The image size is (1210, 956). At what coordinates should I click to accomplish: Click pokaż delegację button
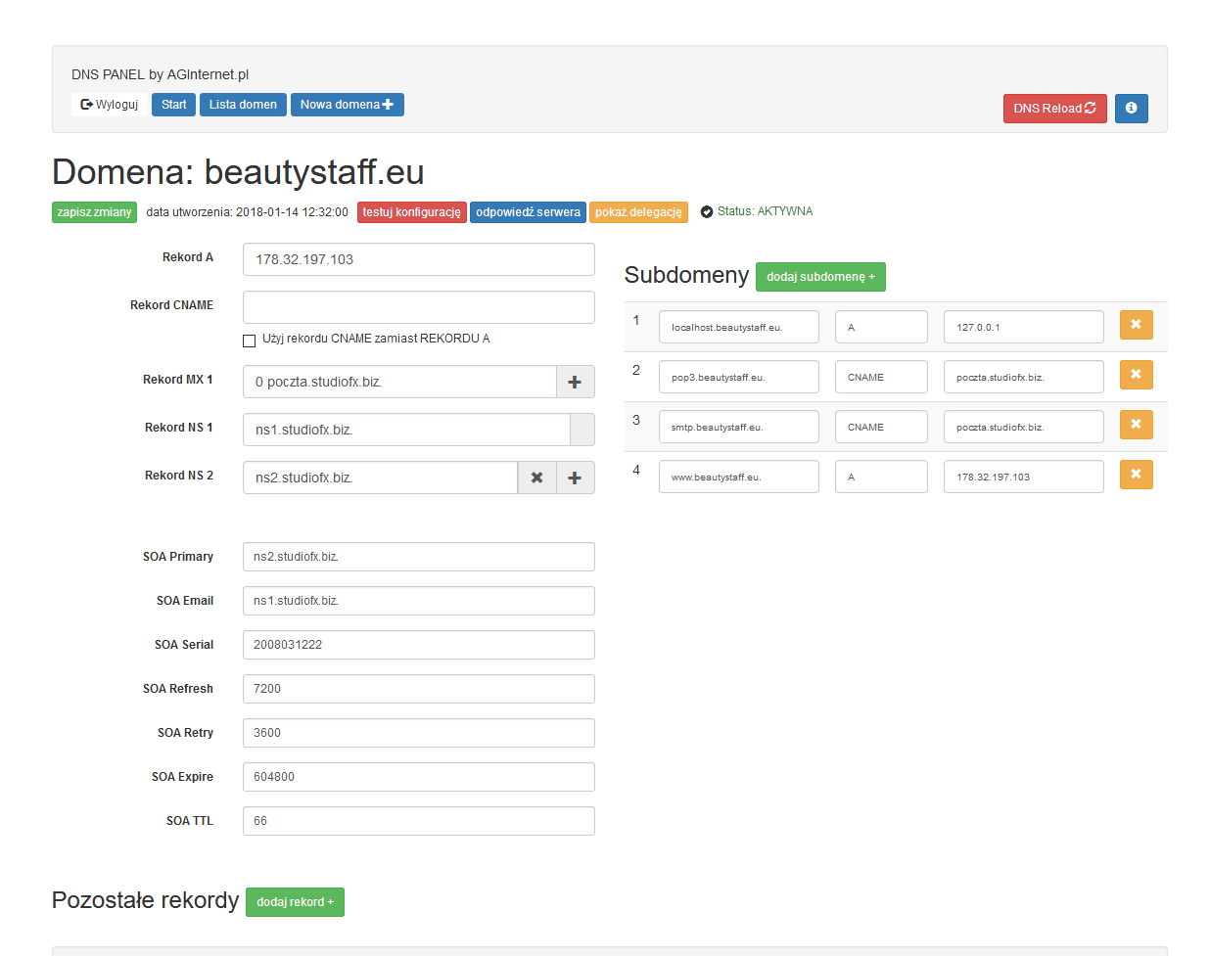pyautogui.click(x=638, y=212)
